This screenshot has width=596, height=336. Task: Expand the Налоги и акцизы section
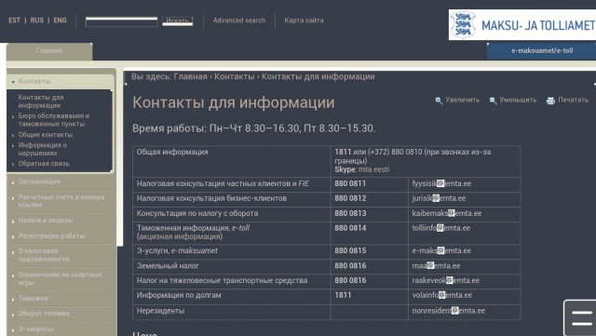[x=46, y=220]
